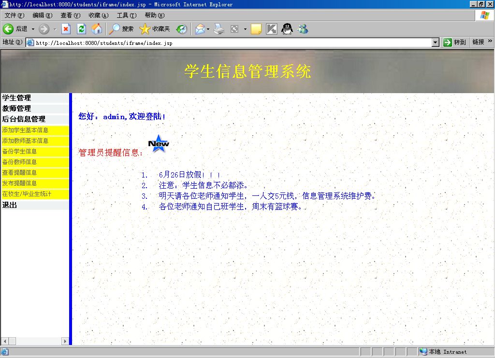This screenshot has height=358, width=495.
Task: Open the 文件(F) menu
Action: [x=15, y=15]
